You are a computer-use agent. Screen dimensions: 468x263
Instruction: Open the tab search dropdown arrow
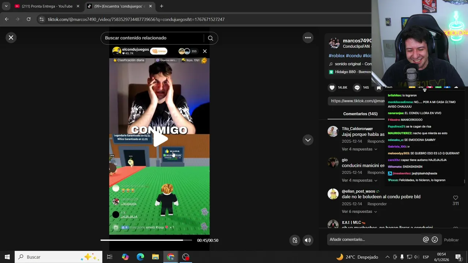(x=6, y=6)
